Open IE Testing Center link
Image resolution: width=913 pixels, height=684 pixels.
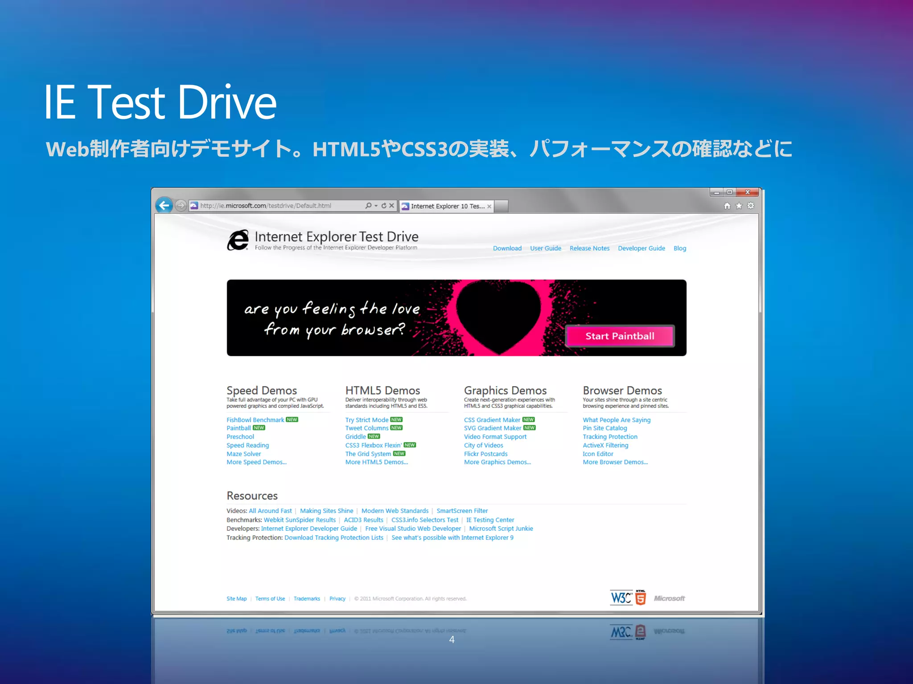pyautogui.click(x=490, y=520)
